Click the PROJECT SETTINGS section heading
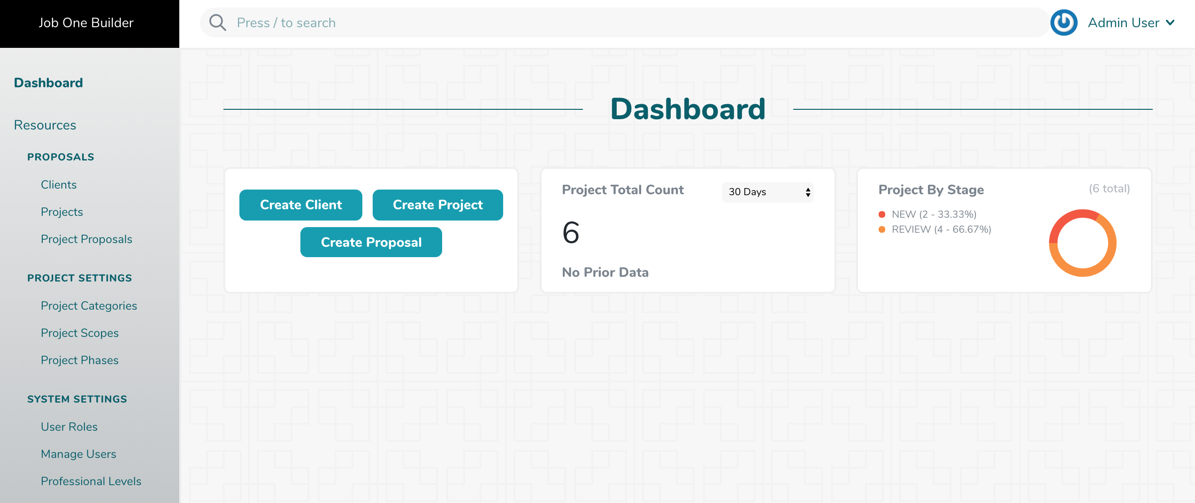The image size is (1195, 503). click(80, 278)
